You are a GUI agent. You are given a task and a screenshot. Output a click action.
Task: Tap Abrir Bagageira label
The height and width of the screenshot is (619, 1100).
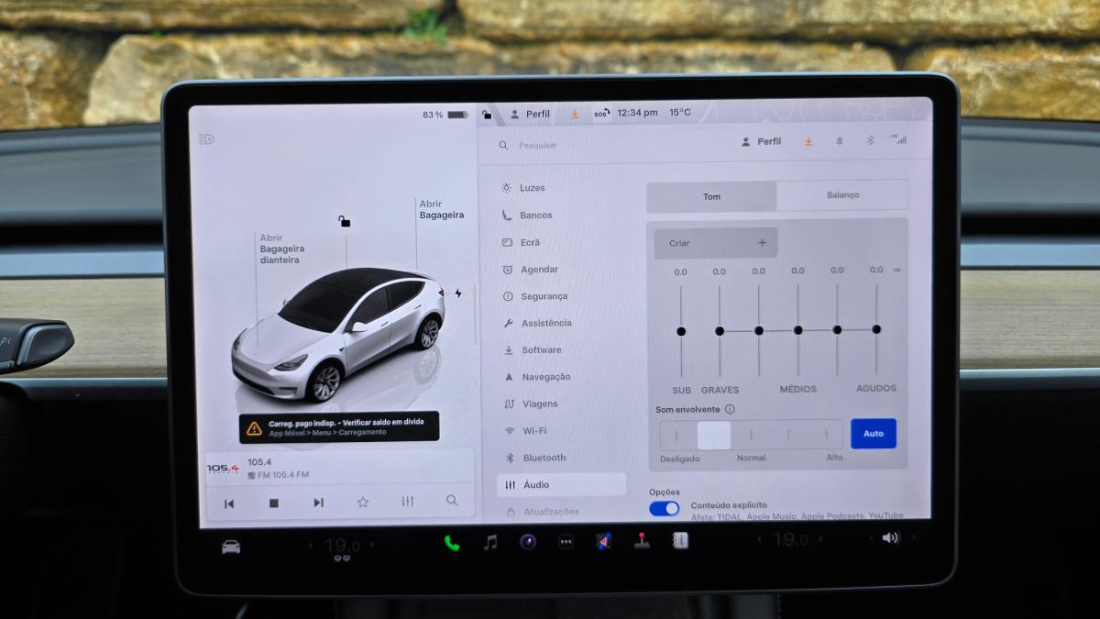441,209
